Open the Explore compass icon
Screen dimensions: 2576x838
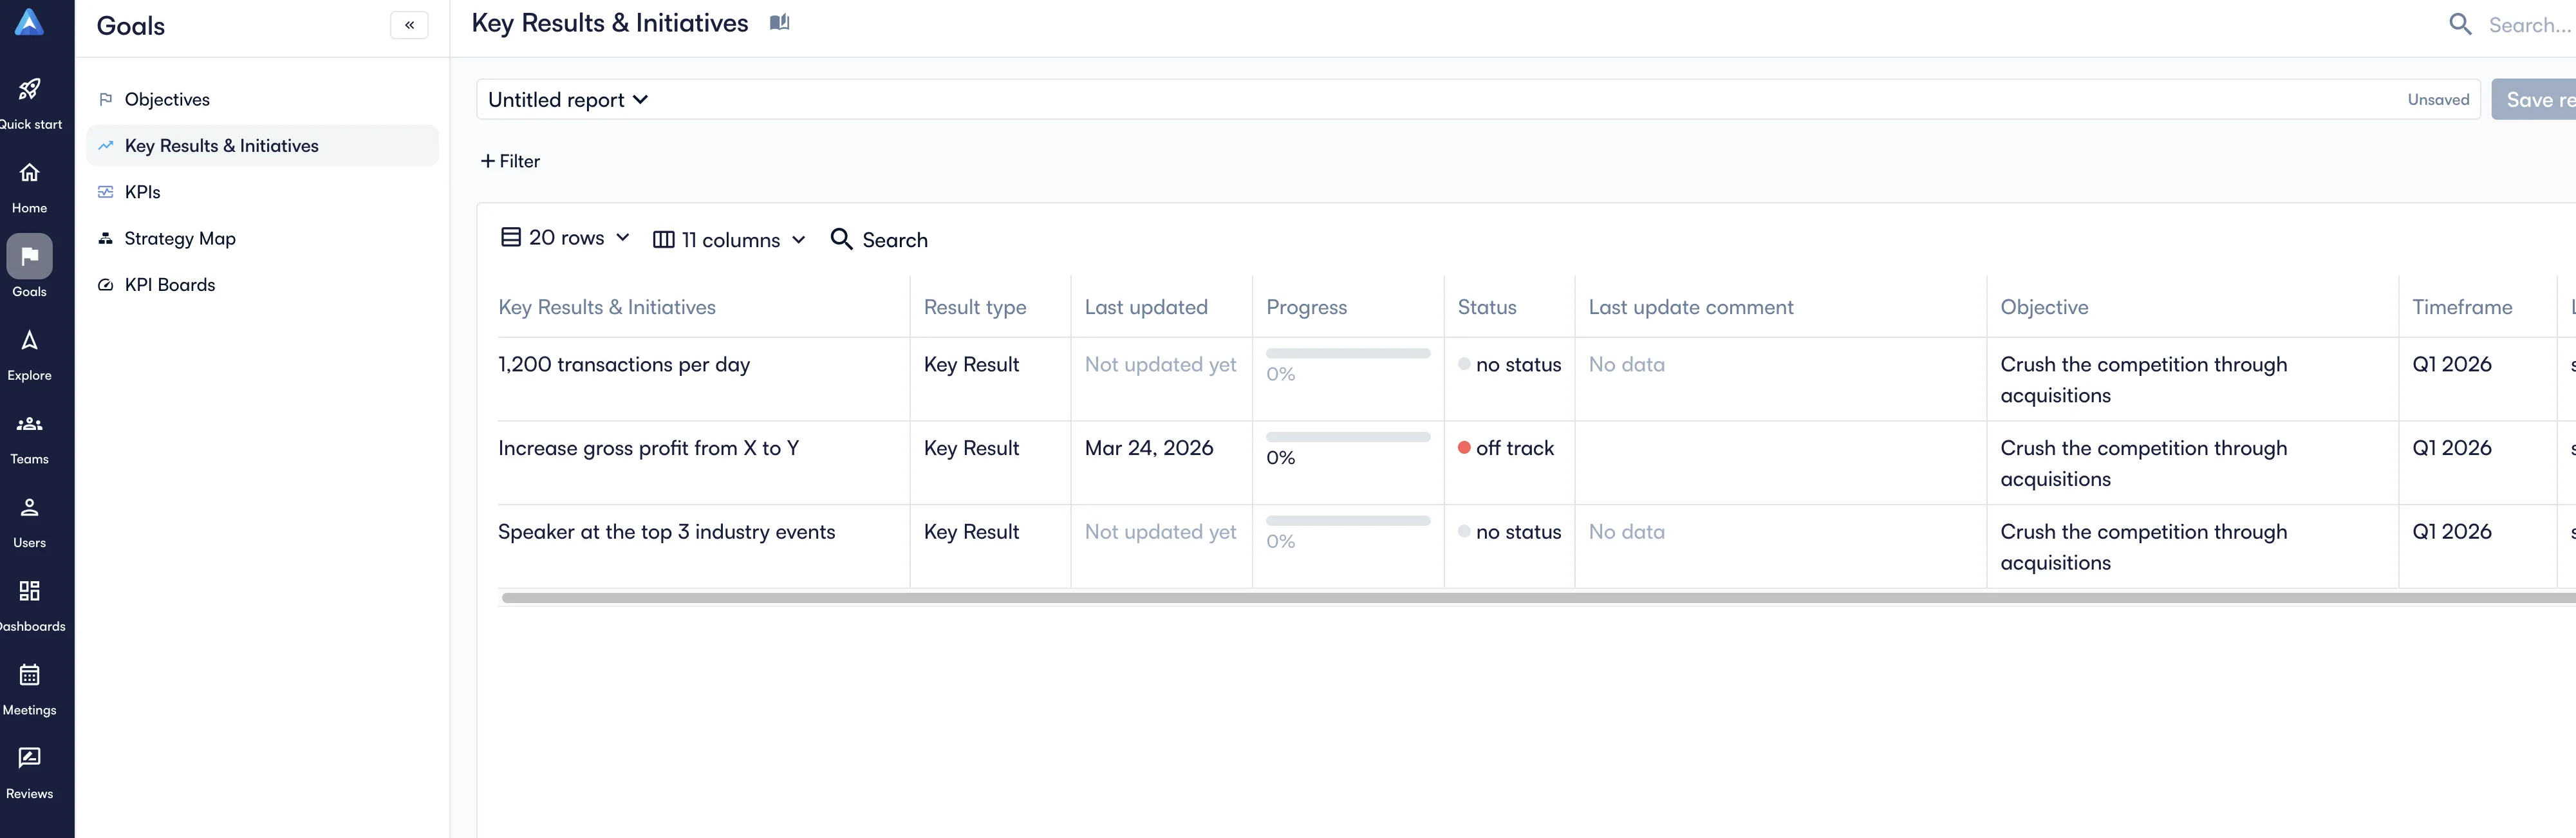[x=29, y=341]
